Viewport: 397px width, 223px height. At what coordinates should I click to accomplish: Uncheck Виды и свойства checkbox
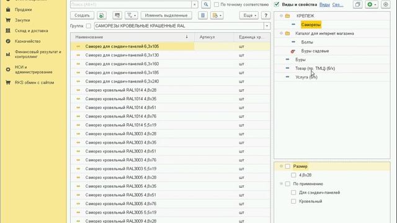277,4
